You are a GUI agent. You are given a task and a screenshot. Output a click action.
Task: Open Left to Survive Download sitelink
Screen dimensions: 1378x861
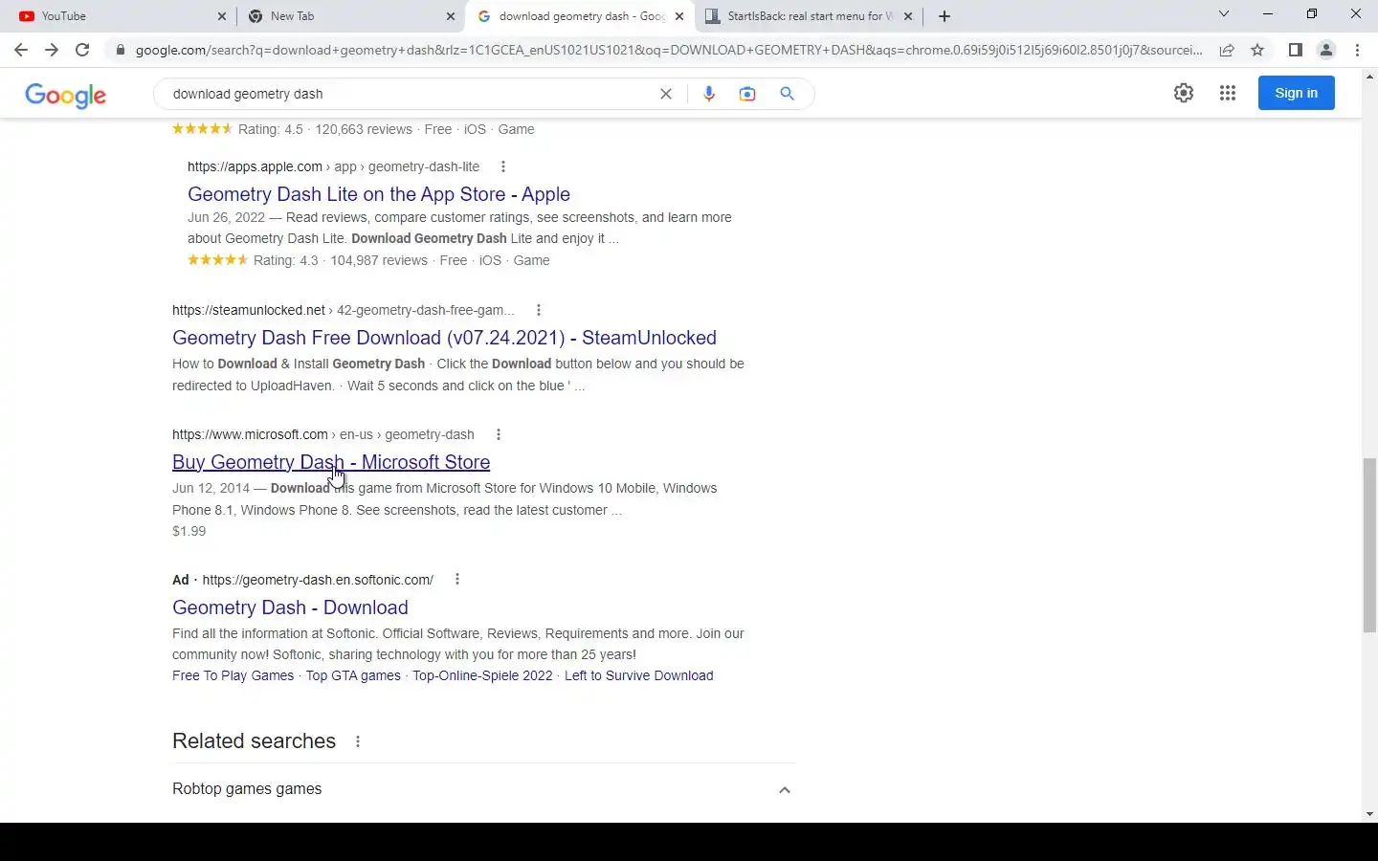point(638,675)
